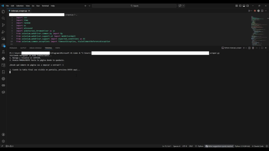Change line ending via CRLF status item
The image size is (269, 151).
(191, 146)
